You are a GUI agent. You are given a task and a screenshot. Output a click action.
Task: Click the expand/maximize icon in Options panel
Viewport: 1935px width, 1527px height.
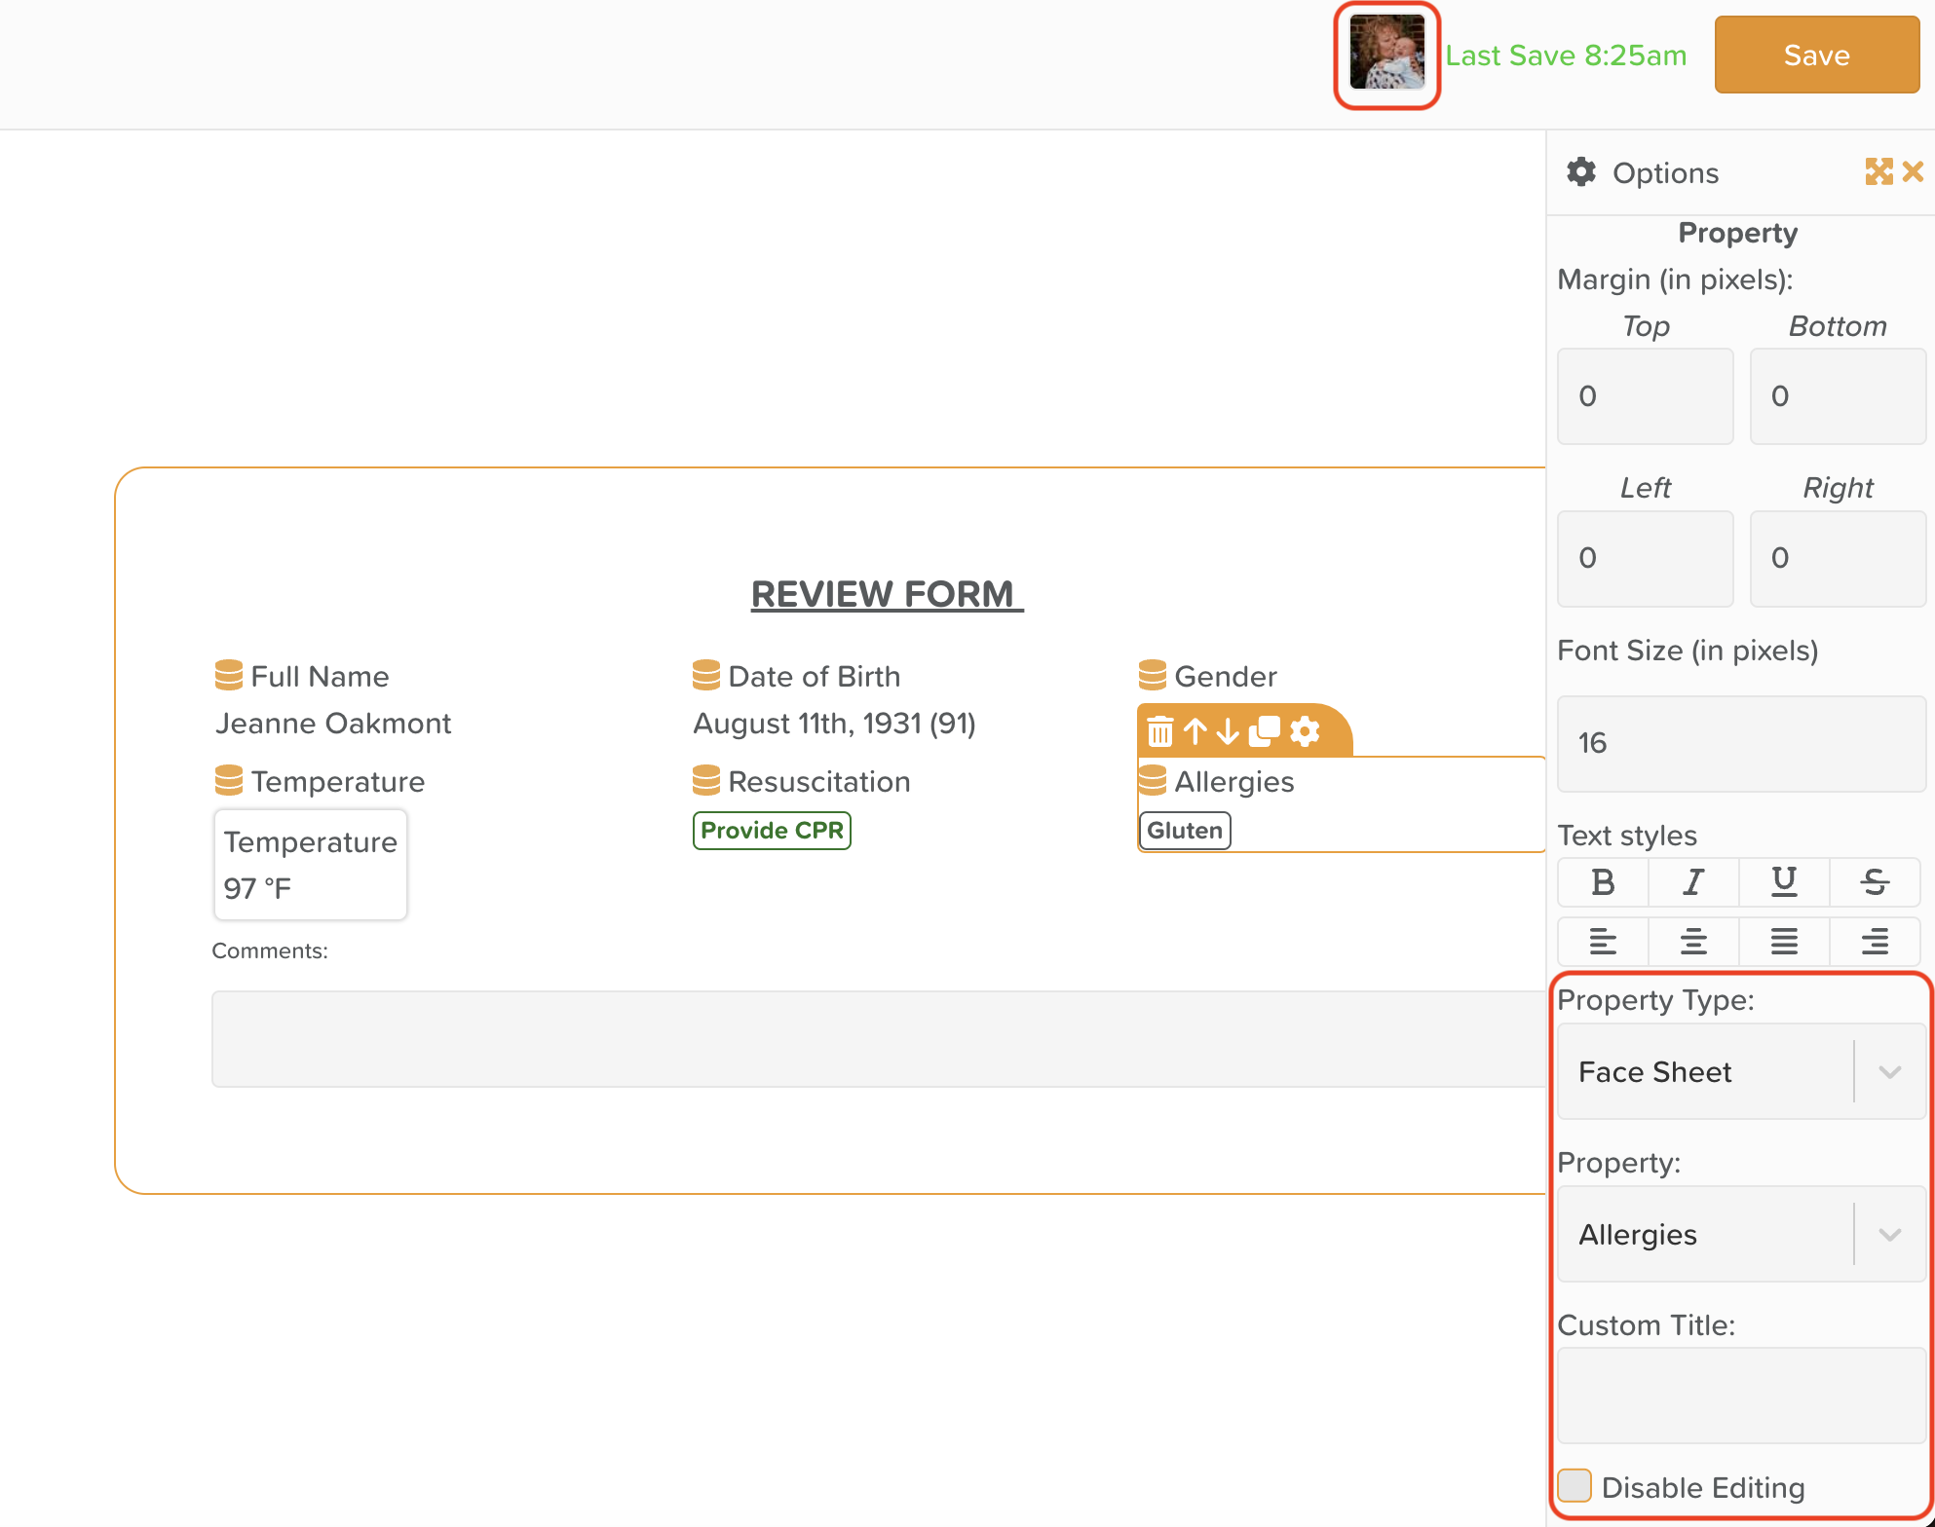tap(1880, 171)
